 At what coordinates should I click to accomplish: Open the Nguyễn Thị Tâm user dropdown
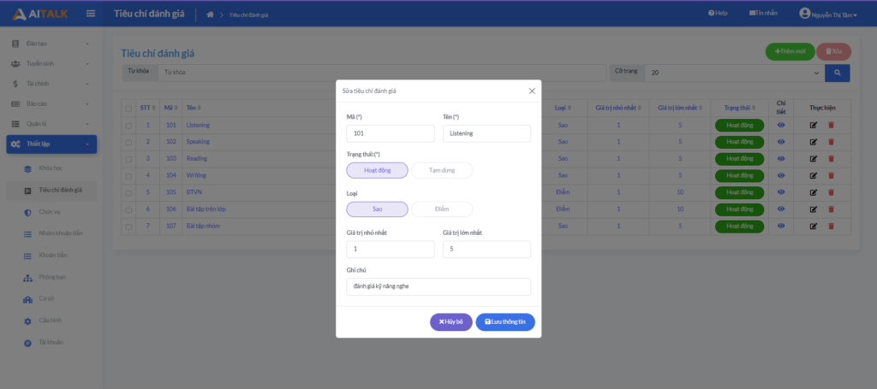click(828, 14)
